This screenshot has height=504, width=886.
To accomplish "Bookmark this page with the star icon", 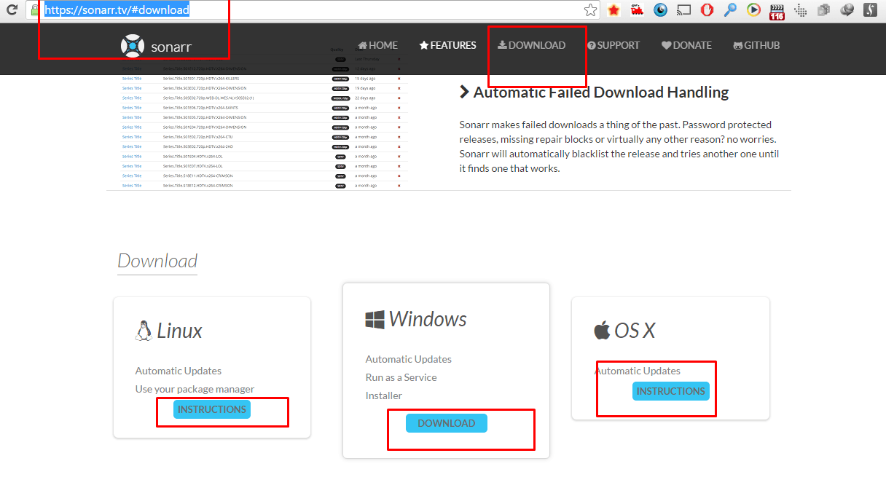I will (590, 10).
